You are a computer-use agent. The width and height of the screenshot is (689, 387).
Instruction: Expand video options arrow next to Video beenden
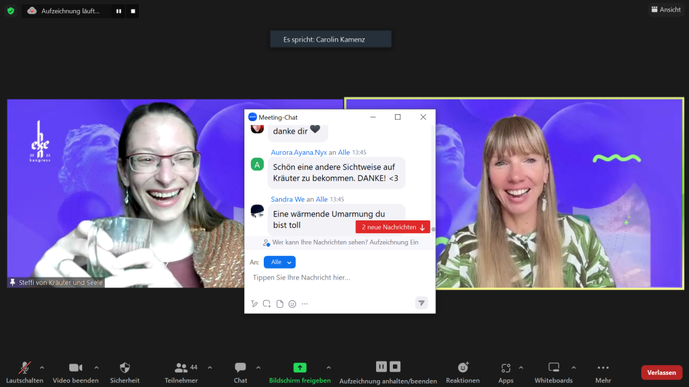(96, 368)
